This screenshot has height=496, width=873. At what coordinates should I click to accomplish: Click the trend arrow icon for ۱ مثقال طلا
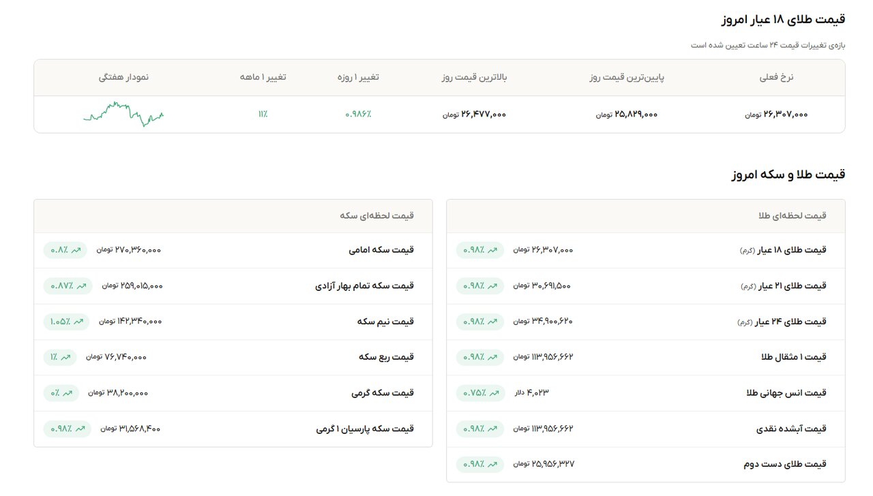492,357
